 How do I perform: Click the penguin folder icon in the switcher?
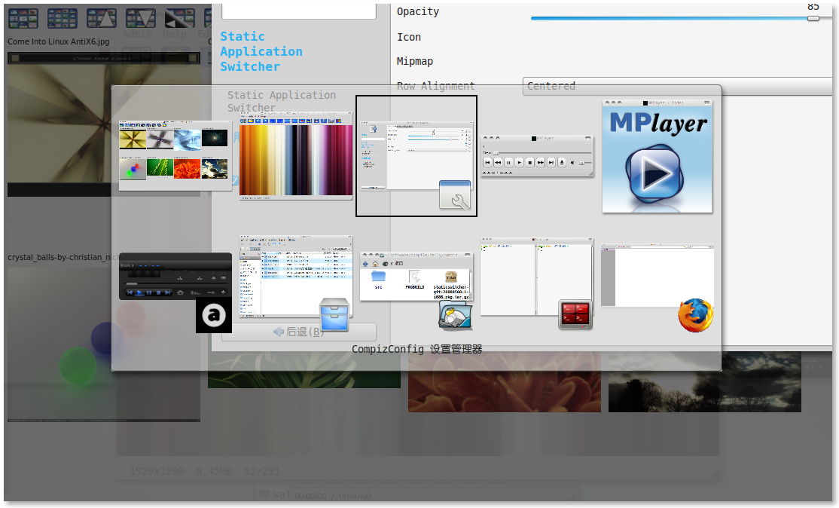(455, 314)
